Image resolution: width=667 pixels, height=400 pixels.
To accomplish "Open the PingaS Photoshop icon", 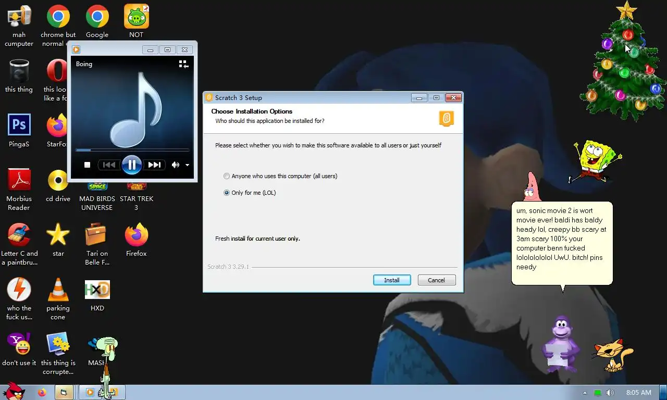I will 19,130.
